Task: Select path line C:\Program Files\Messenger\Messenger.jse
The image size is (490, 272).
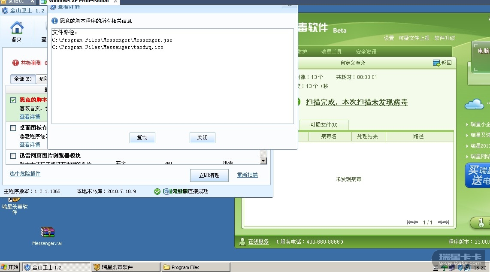Action: coord(112,40)
